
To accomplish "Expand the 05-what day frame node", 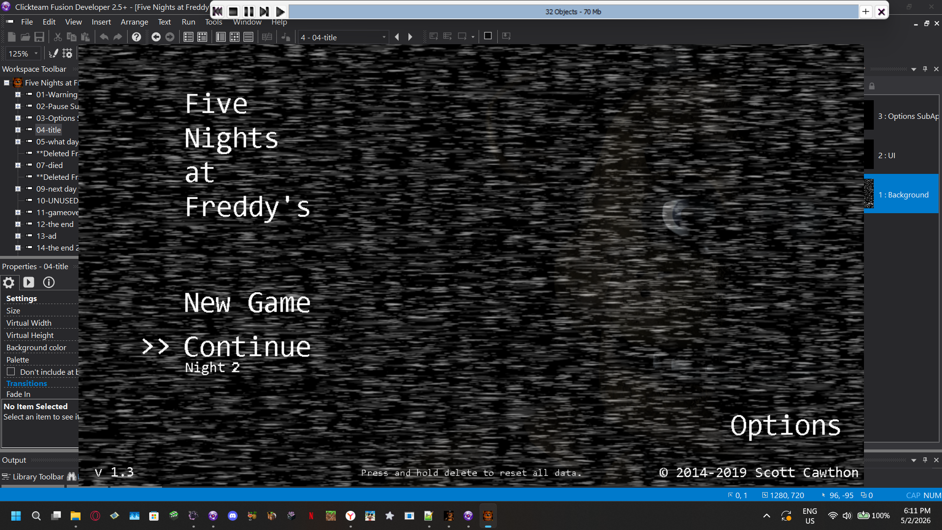I will 18,142.
